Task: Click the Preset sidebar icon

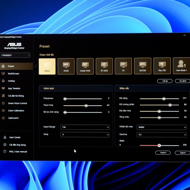Action: (x=3, y=66)
